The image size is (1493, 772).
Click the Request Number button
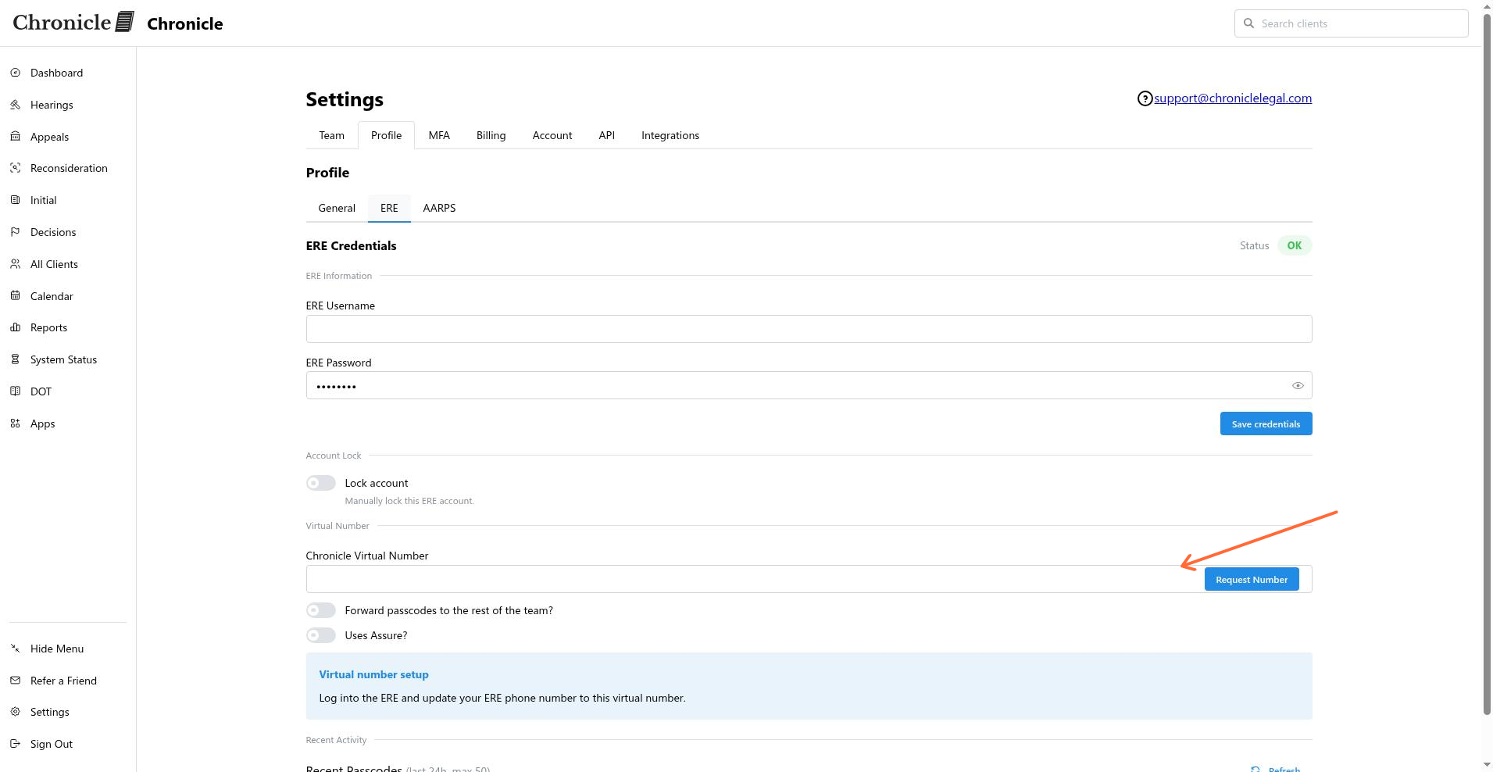(x=1252, y=579)
